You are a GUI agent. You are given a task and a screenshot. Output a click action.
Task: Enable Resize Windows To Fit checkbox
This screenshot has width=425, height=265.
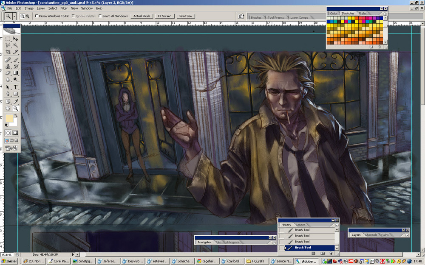(x=37, y=16)
